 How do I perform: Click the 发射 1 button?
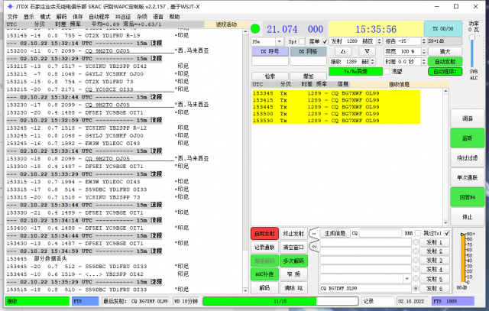[435, 242]
